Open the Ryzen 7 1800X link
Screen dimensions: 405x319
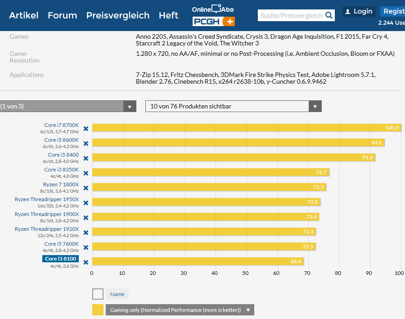[61, 184]
